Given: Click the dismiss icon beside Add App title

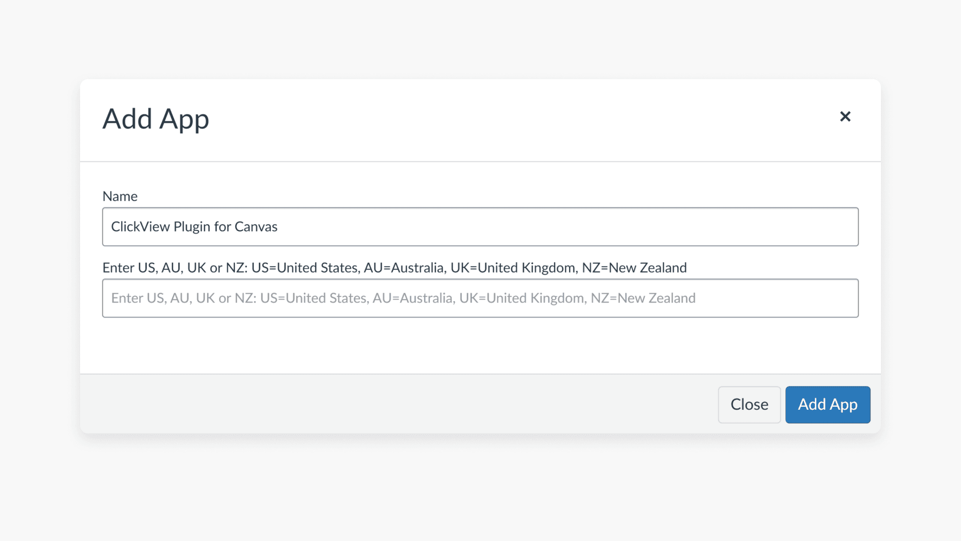Looking at the screenshot, I should pyautogui.click(x=846, y=116).
